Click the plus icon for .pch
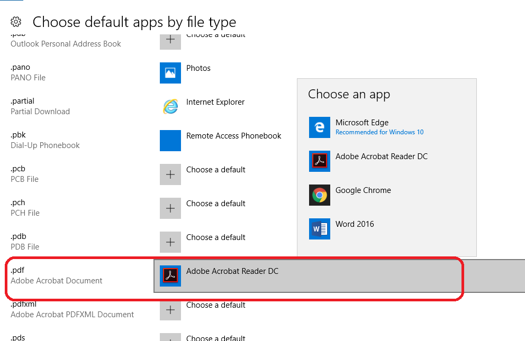This screenshot has width=525, height=341. (x=170, y=208)
